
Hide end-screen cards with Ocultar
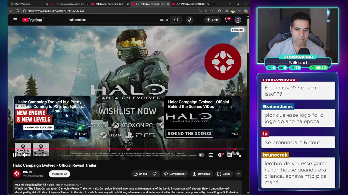[237, 30]
